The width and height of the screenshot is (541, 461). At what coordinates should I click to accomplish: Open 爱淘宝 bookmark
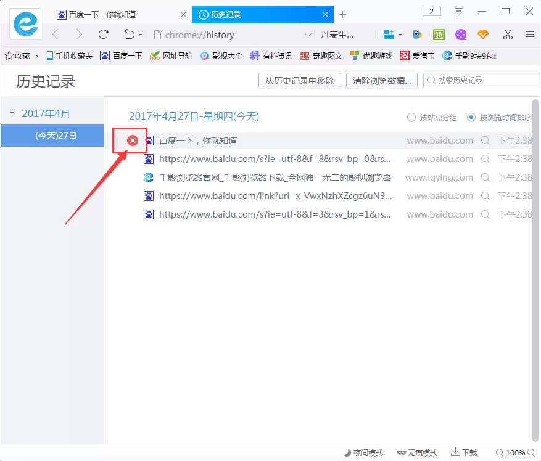pos(417,55)
